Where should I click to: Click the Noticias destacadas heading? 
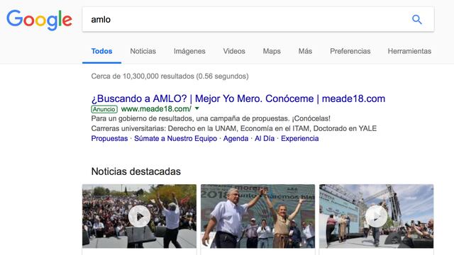click(135, 171)
